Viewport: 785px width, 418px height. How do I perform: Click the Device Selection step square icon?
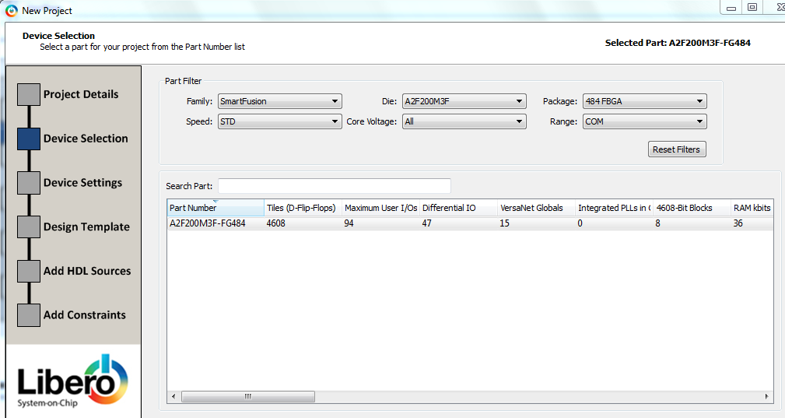pyautogui.click(x=29, y=139)
